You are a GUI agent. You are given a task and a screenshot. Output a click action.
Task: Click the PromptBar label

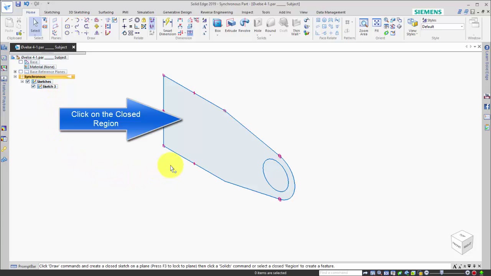[27, 266]
